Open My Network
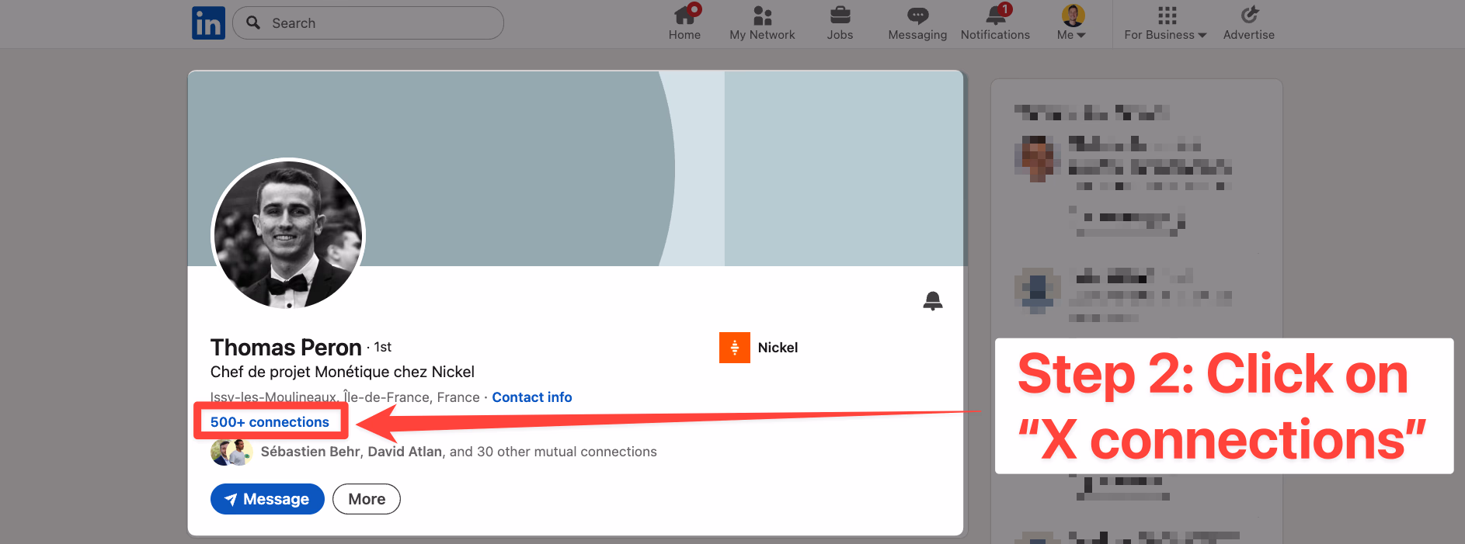The image size is (1465, 544). [762, 23]
